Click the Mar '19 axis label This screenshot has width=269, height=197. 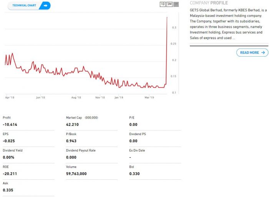pyautogui.click(x=149, y=98)
